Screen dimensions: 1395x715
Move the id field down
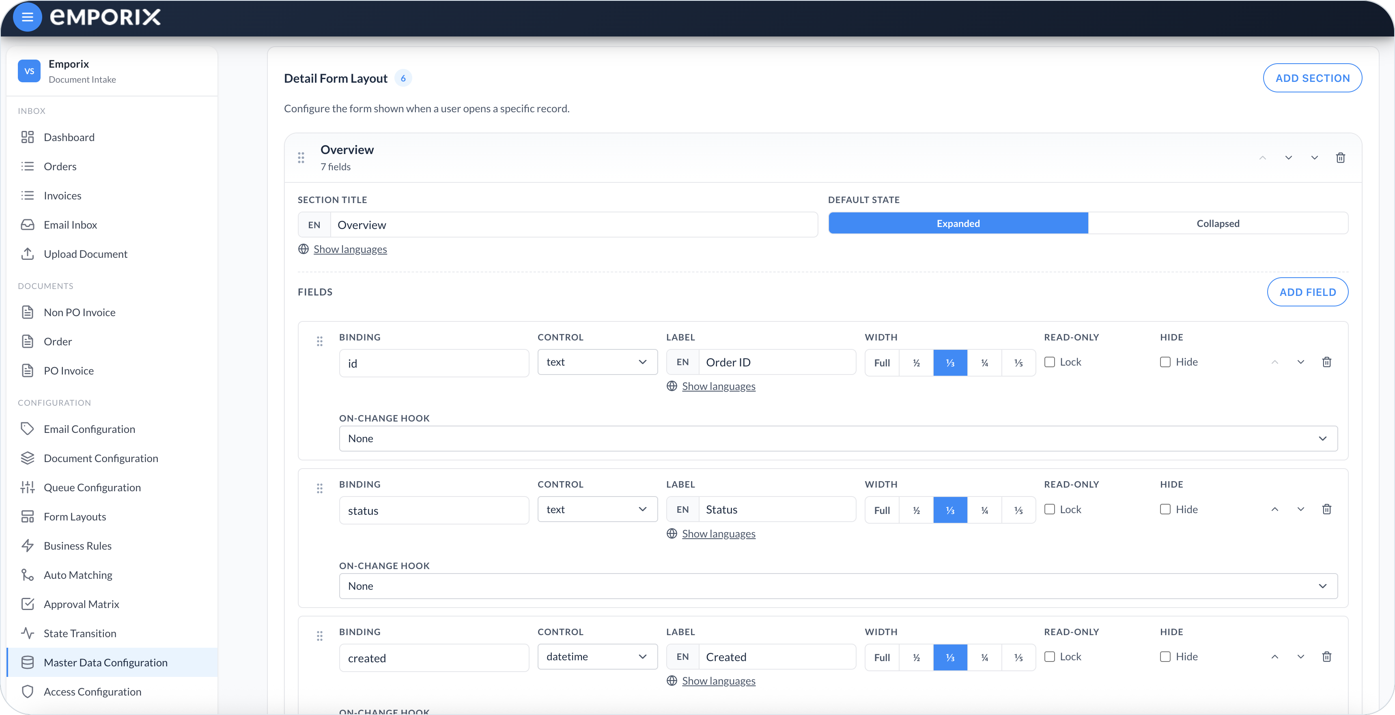tap(1301, 362)
